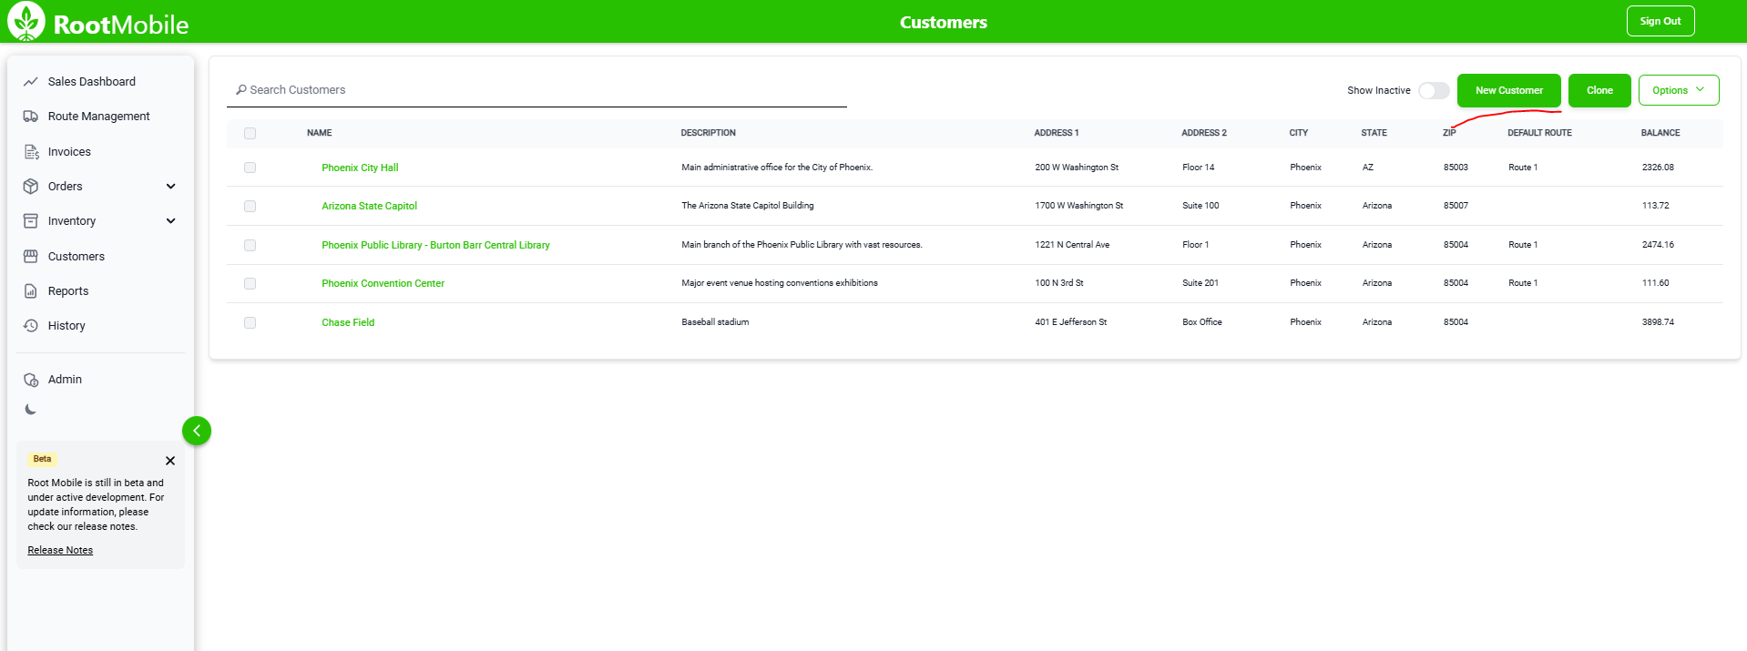Click address '1221 N Central Ave'
The image size is (1747, 651).
1072,245
